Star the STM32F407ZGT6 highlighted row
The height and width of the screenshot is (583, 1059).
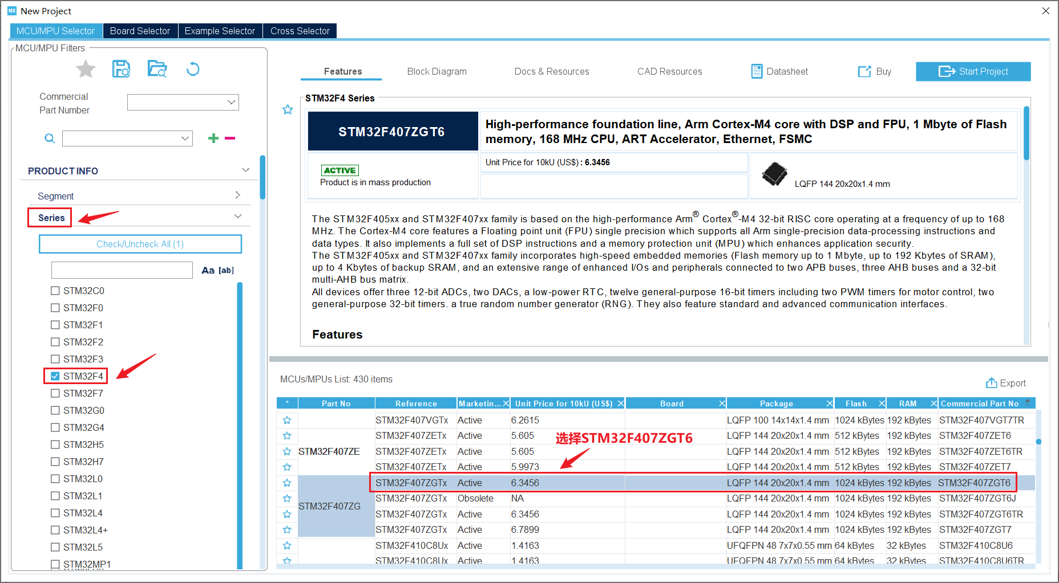coord(287,483)
